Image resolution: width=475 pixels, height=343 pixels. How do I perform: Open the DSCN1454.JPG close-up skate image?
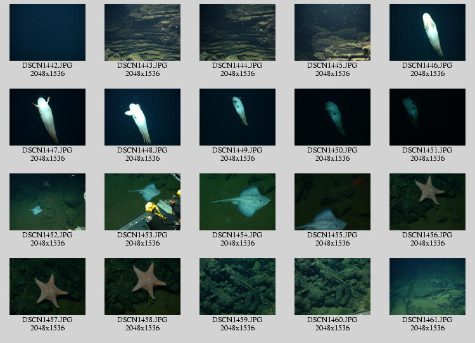[237, 202]
